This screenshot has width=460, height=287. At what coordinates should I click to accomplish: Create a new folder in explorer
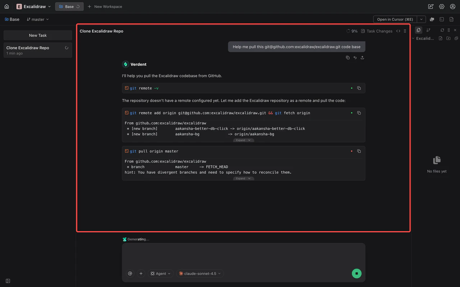[x=448, y=38]
